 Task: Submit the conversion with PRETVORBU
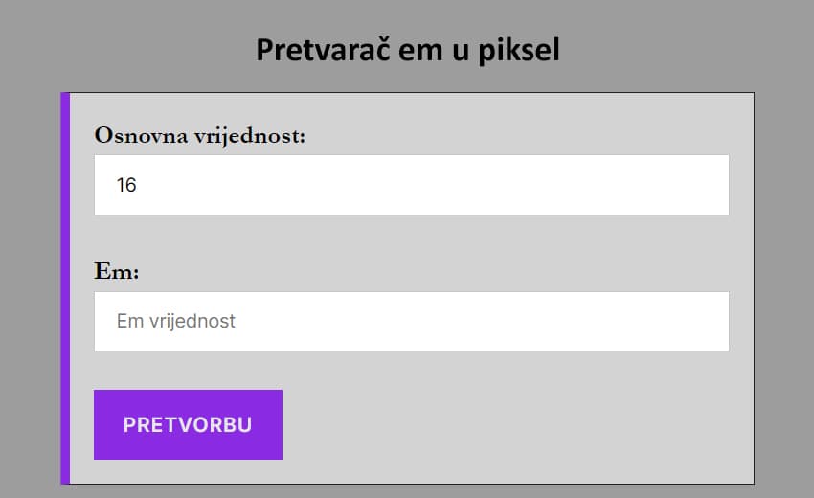point(188,424)
